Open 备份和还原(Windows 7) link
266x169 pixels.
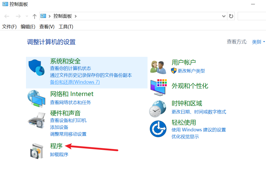[x=75, y=82]
